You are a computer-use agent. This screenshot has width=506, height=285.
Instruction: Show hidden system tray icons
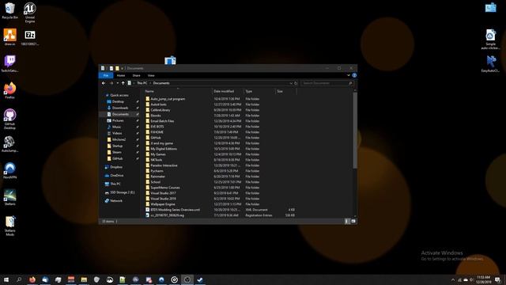coord(453,279)
